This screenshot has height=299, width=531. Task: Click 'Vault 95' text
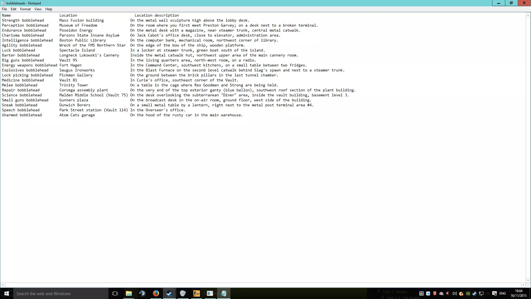[x=68, y=60]
